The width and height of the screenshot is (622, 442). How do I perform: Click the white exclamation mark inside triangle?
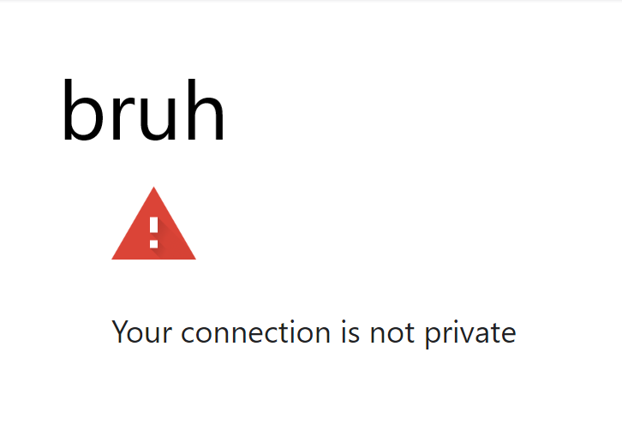click(x=154, y=232)
